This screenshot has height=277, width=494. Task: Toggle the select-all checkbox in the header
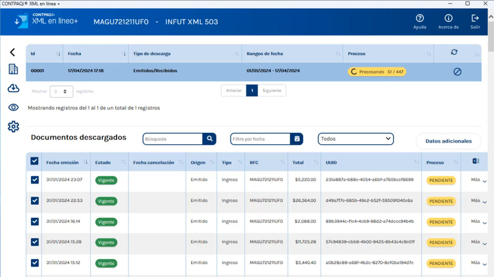click(34, 161)
